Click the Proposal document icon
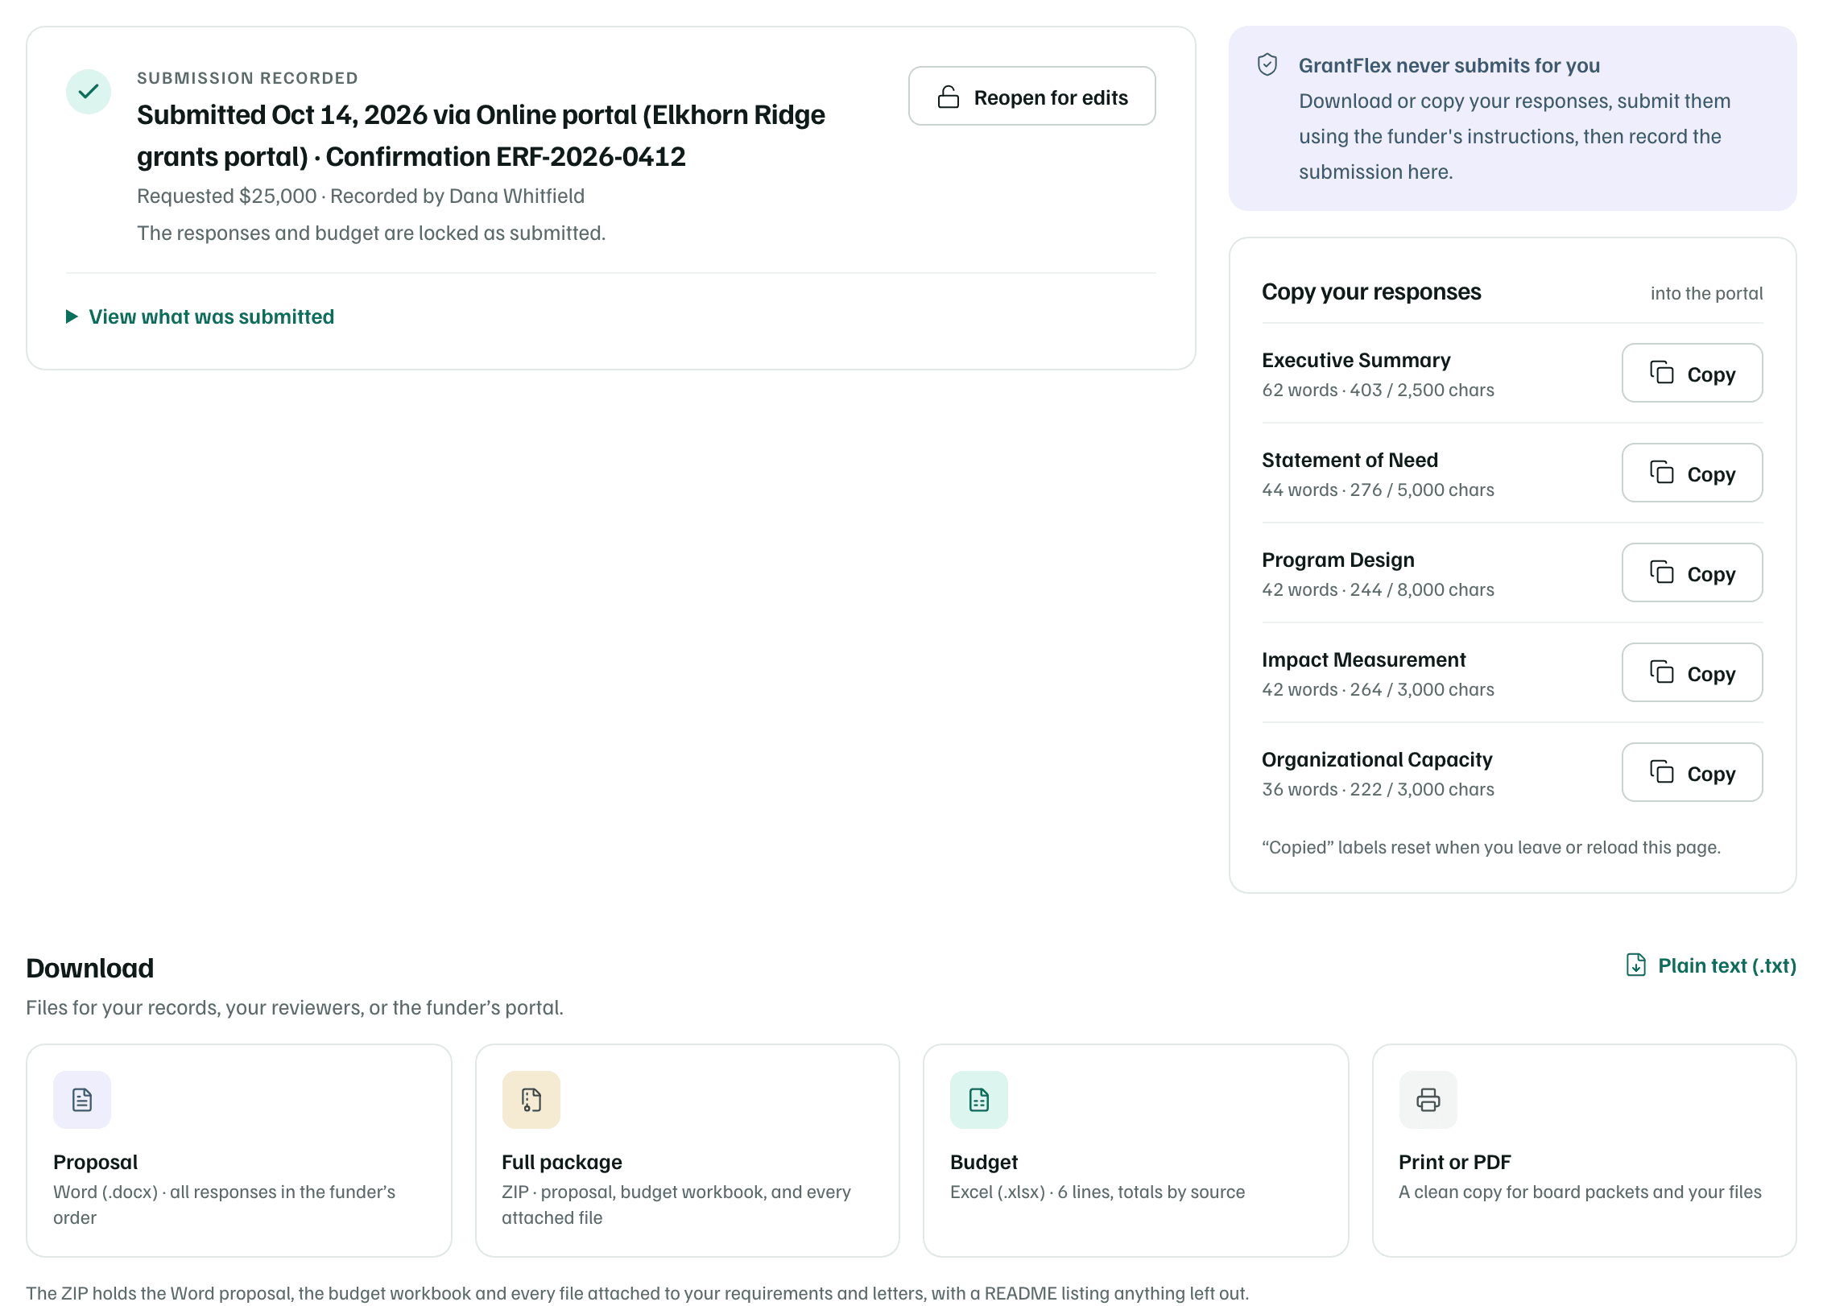Viewport: 1823px width, 1306px height. coord(82,1100)
